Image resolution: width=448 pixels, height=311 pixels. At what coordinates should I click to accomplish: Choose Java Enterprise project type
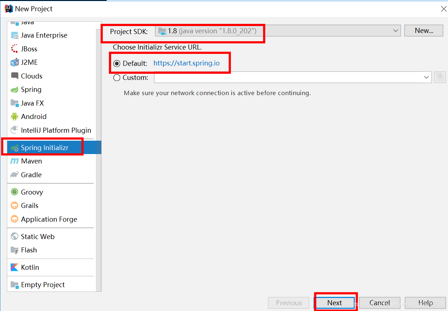[x=44, y=35]
